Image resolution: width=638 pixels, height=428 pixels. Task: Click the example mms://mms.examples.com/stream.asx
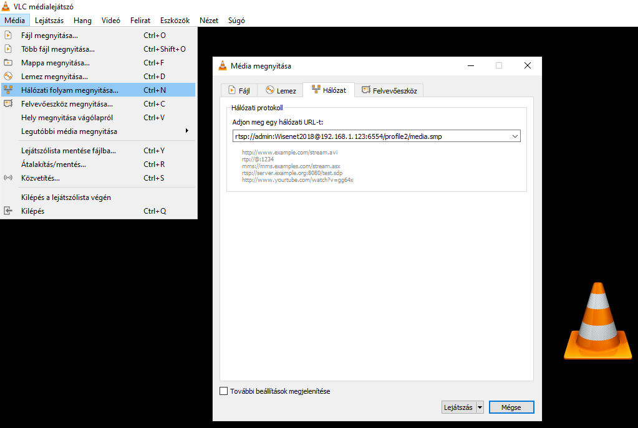[291, 166]
